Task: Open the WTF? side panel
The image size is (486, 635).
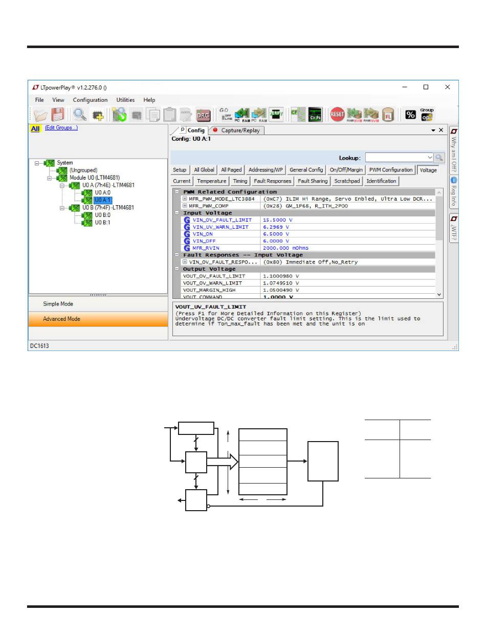Action: (454, 228)
